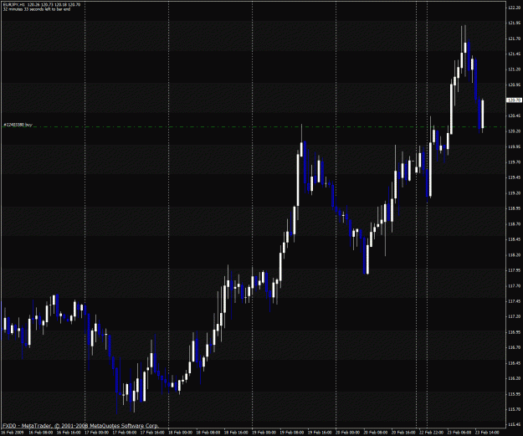The width and height of the screenshot is (523, 436).
Task: Click the '19 Feb 16:00' time axis label
Action: click(x=320, y=433)
